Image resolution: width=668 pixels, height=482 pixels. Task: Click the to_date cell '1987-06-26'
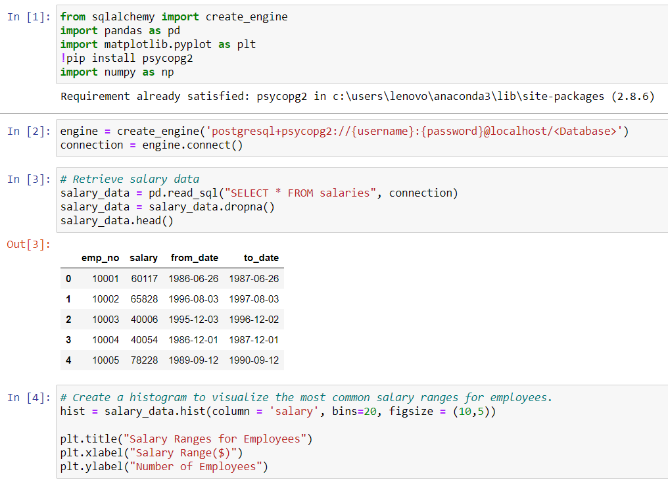(254, 279)
